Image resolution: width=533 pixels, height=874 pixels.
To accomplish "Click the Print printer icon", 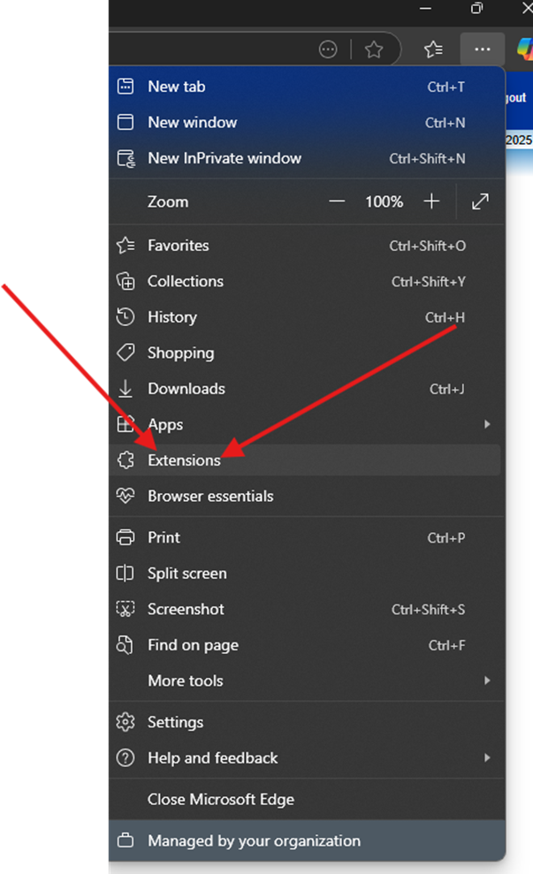I will (126, 537).
